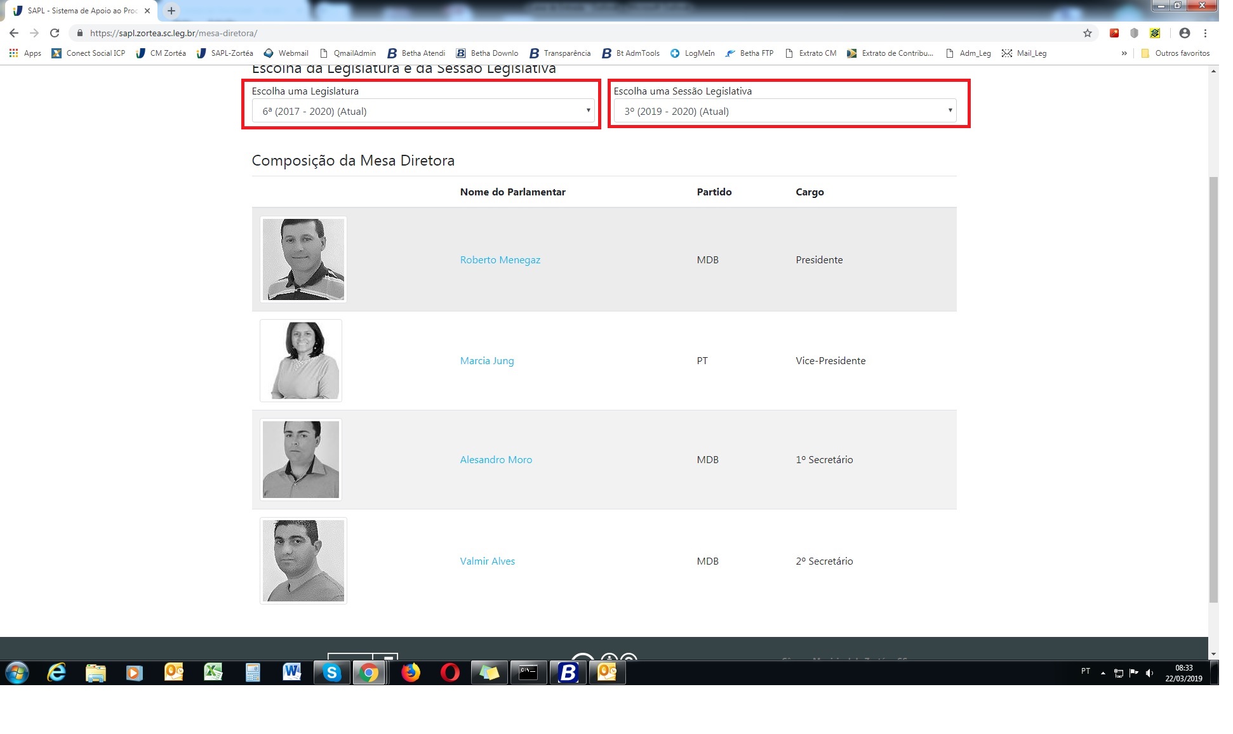Viewport: 1233px width, 734px height.
Task: Expand the Sessão Legislativa dropdown
Action: click(x=785, y=111)
